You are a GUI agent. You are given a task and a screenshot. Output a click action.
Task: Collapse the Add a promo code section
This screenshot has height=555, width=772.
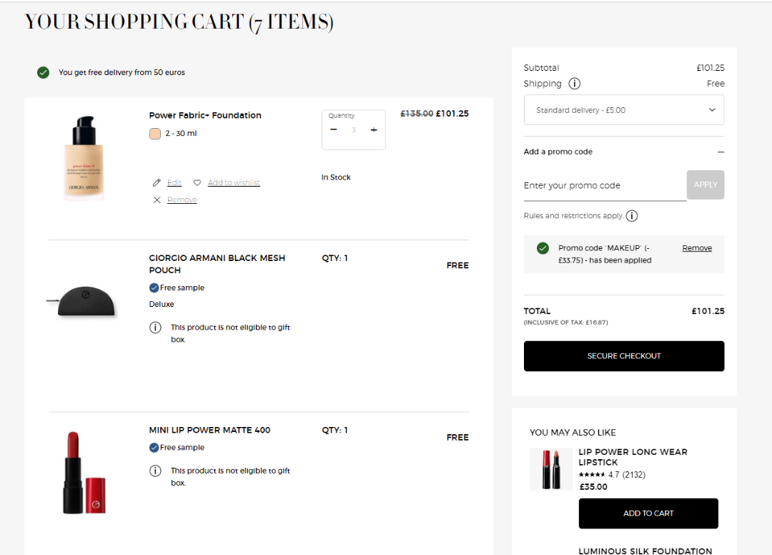(x=721, y=152)
